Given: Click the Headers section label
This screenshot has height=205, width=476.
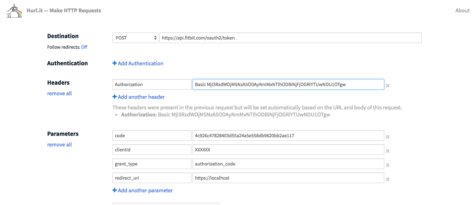Looking at the screenshot, I should point(59,83).
